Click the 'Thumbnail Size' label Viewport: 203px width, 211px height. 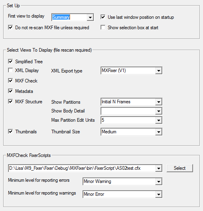click(66, 132)
